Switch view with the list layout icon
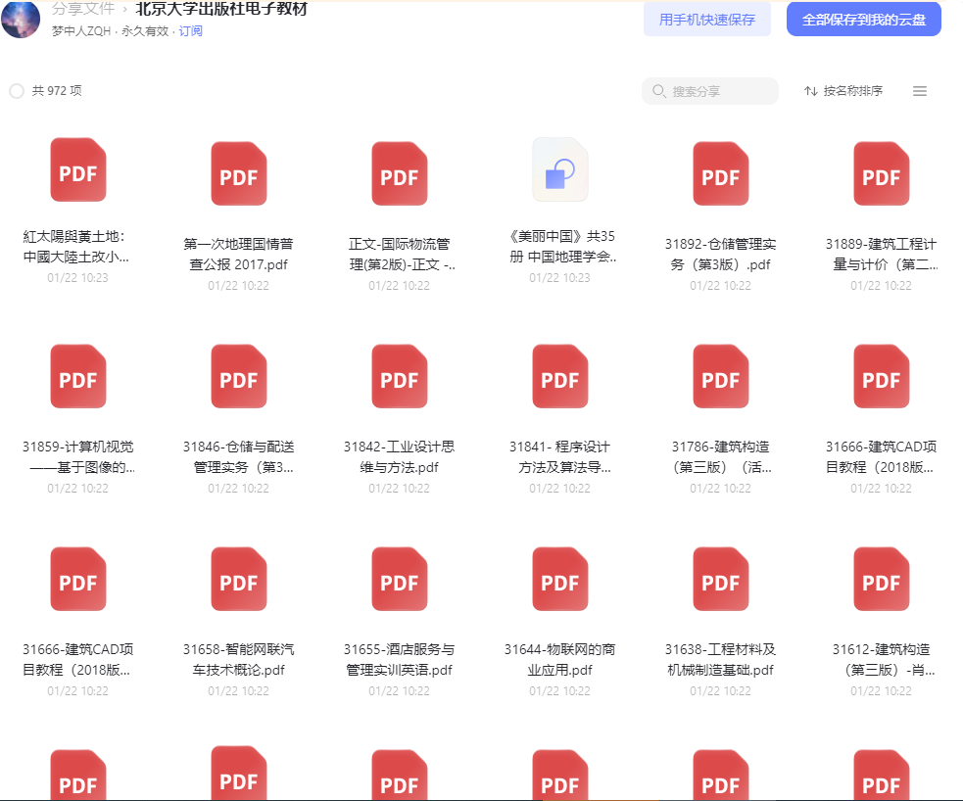This screenshot has width=963, height=801. click(919, 91)
